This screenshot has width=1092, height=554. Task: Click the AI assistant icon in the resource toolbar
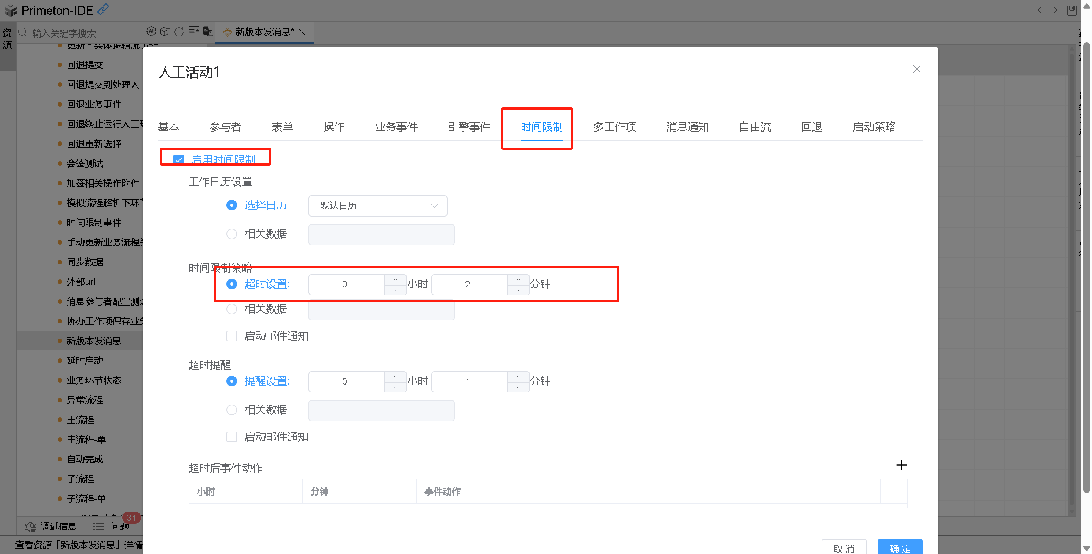(151, 31)
